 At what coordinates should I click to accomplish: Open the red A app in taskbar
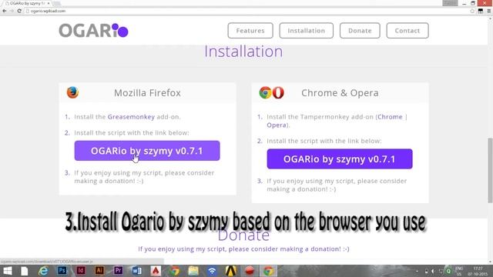[156, 271]
